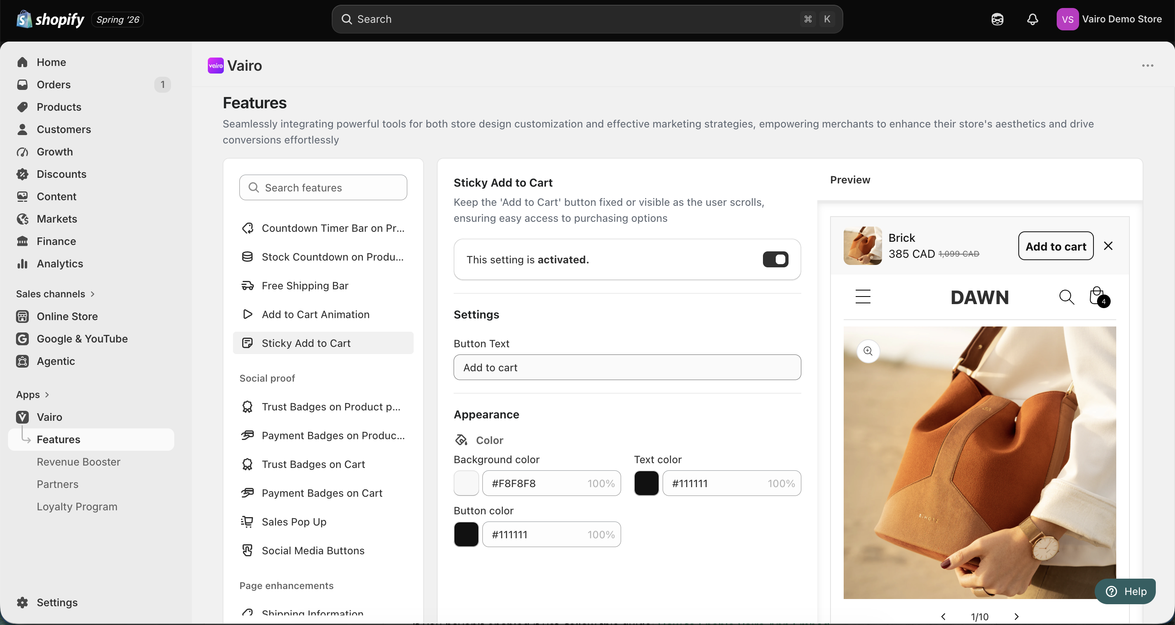Screen dimensions: 1175x625
Task: Expand the Apps section chevron
Action: (x=46, y=394)
